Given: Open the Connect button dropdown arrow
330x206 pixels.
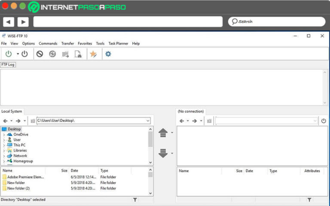Looking at the screenshot, I should [18, 54].
